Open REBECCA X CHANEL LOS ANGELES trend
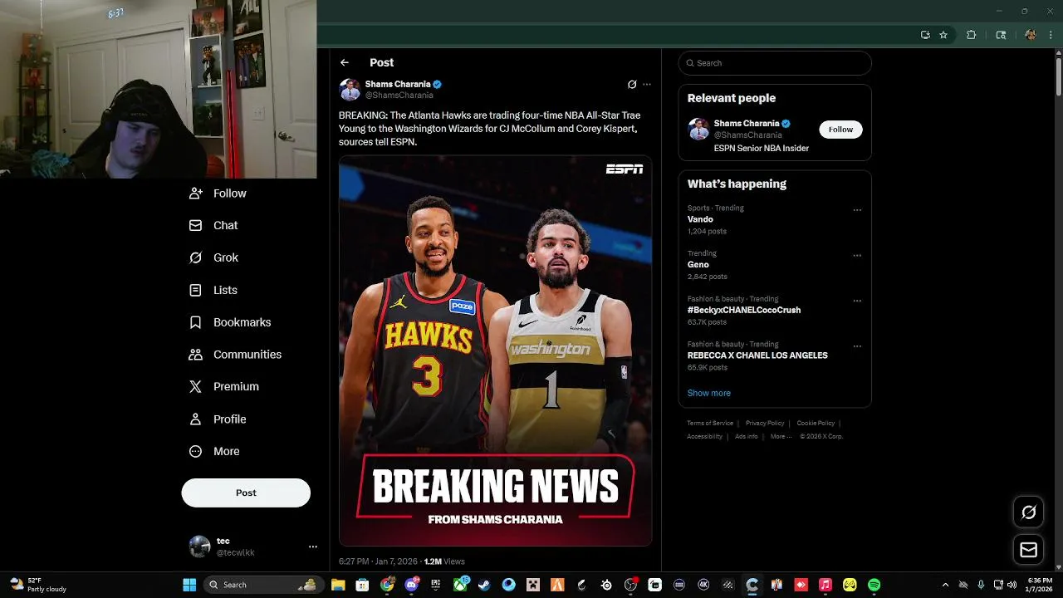This screenshot has width=1063, height=598. click(x=757, y=355)
